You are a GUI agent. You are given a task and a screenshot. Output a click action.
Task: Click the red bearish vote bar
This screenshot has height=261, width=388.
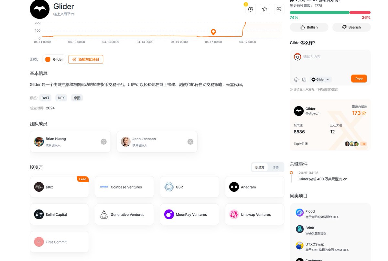click(x=360, y=13)
